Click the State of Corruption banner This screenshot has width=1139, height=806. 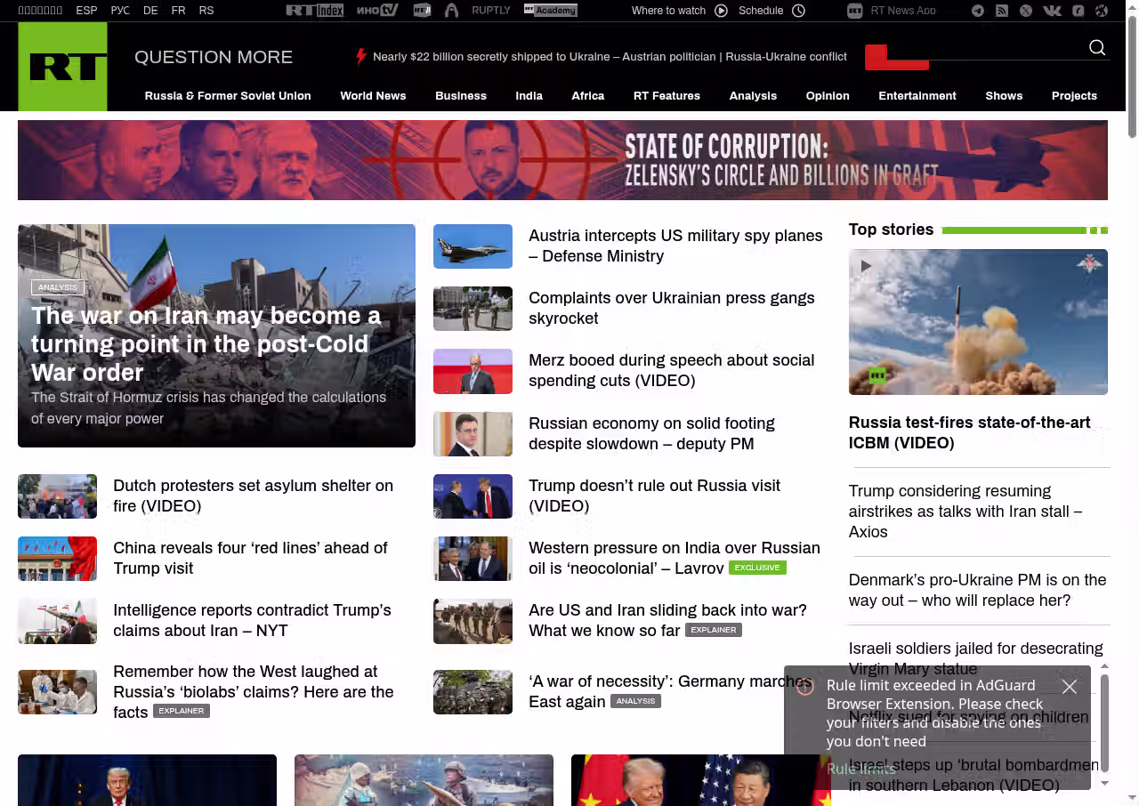pyautogui.click(x=562, y=160)
